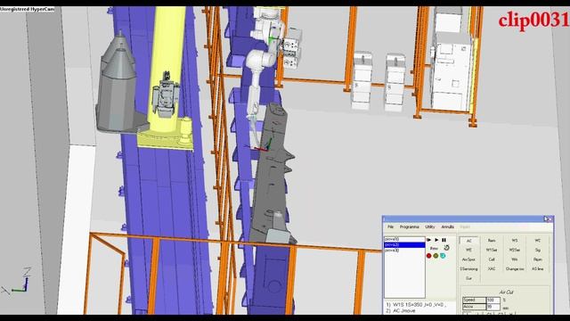This screenshot has height=321, width=570.
Task: Select the first prova program entry
Action: pyautogui.click(x=404, y=239)
